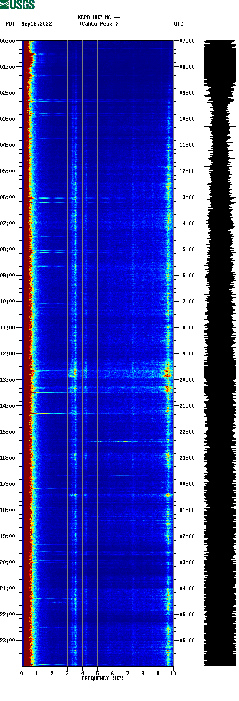Click frequency axis tick label 3
Screen dimensions: 239x701
67,674
